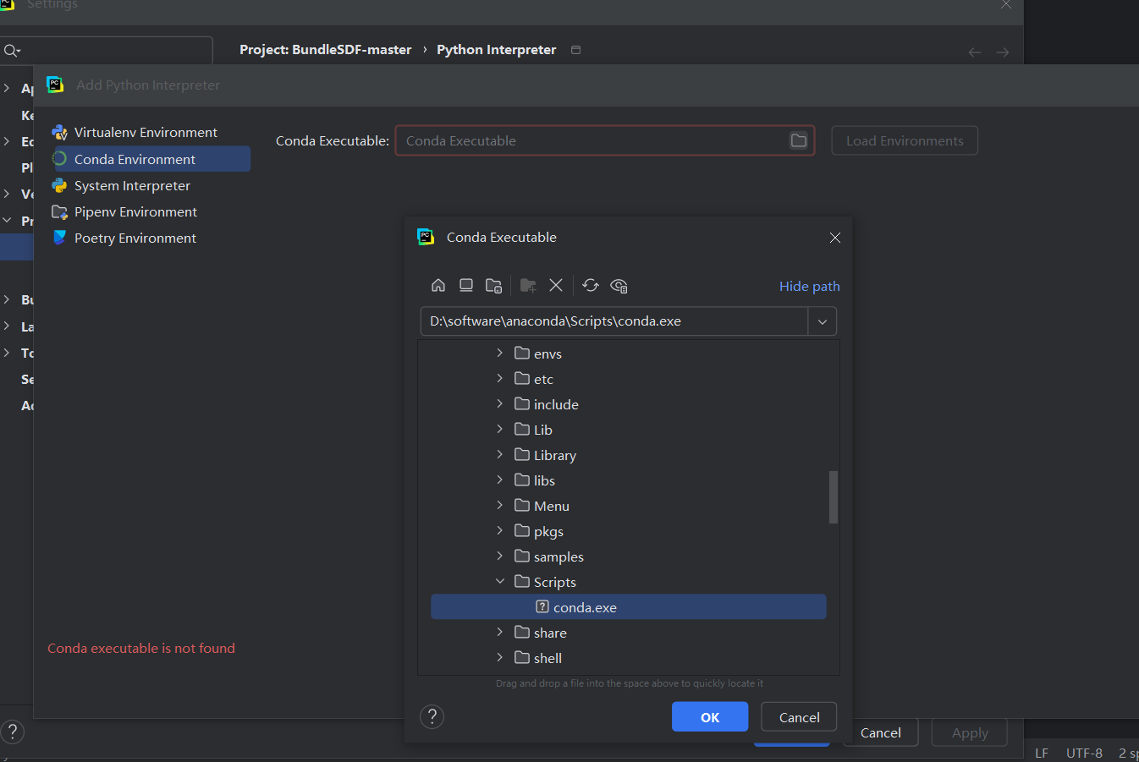The height and width of the screenshot is (762, 1139).
Task: Toggle show hidden files icon
Action: pyautogui.click(x=619, y=286)
